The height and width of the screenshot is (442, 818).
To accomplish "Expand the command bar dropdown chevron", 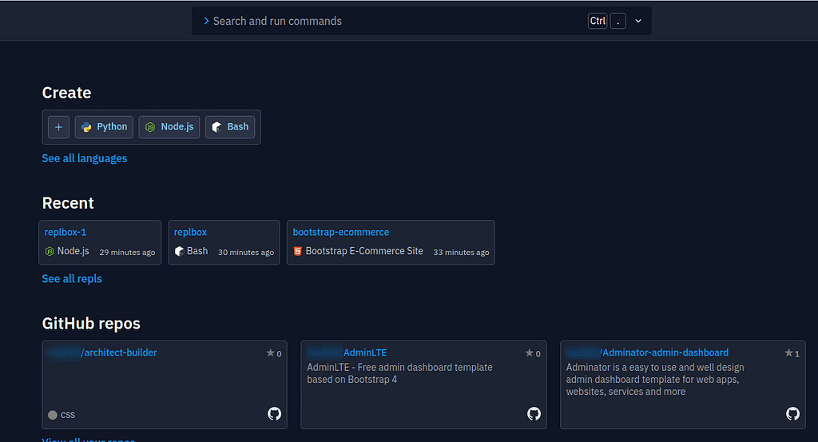I will click(x=638, y=21).
